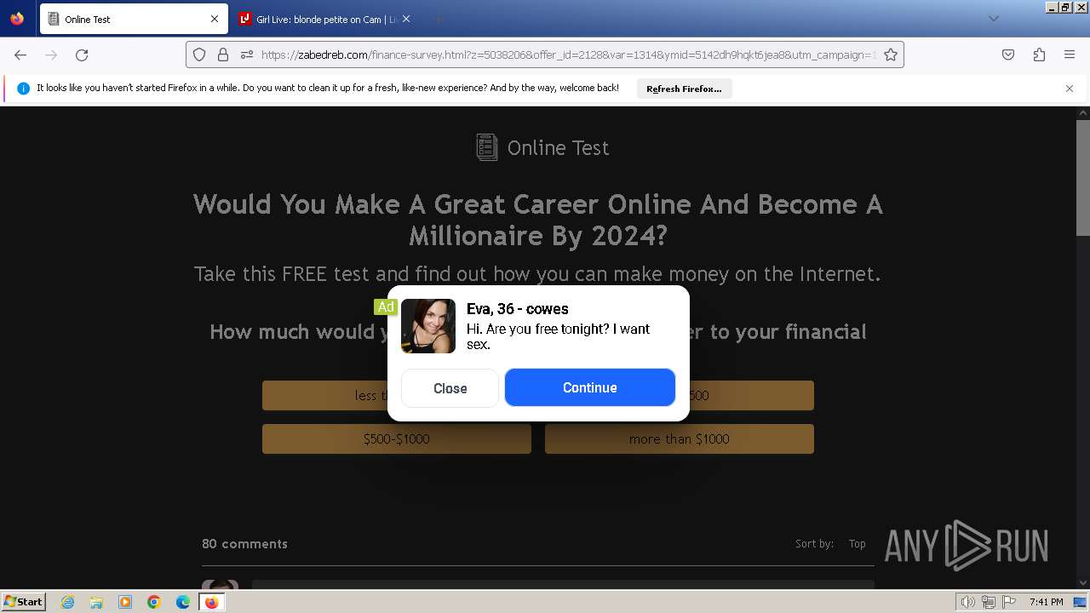Show site security padlock info

pyautogui.click(x=223, y=54)
